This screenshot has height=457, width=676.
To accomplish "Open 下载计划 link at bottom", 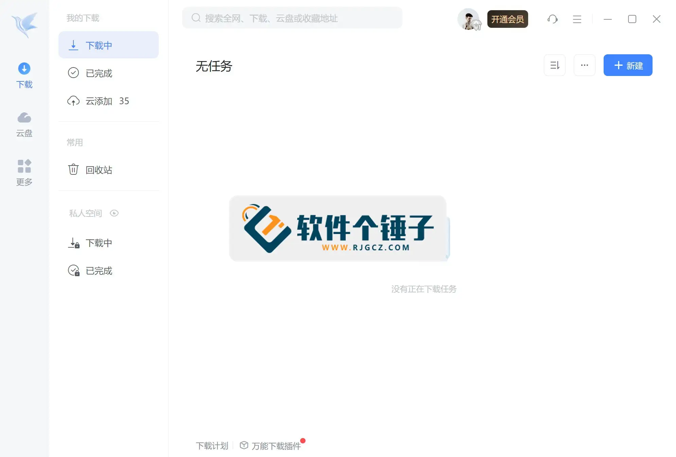I will (x=212, y=446).
